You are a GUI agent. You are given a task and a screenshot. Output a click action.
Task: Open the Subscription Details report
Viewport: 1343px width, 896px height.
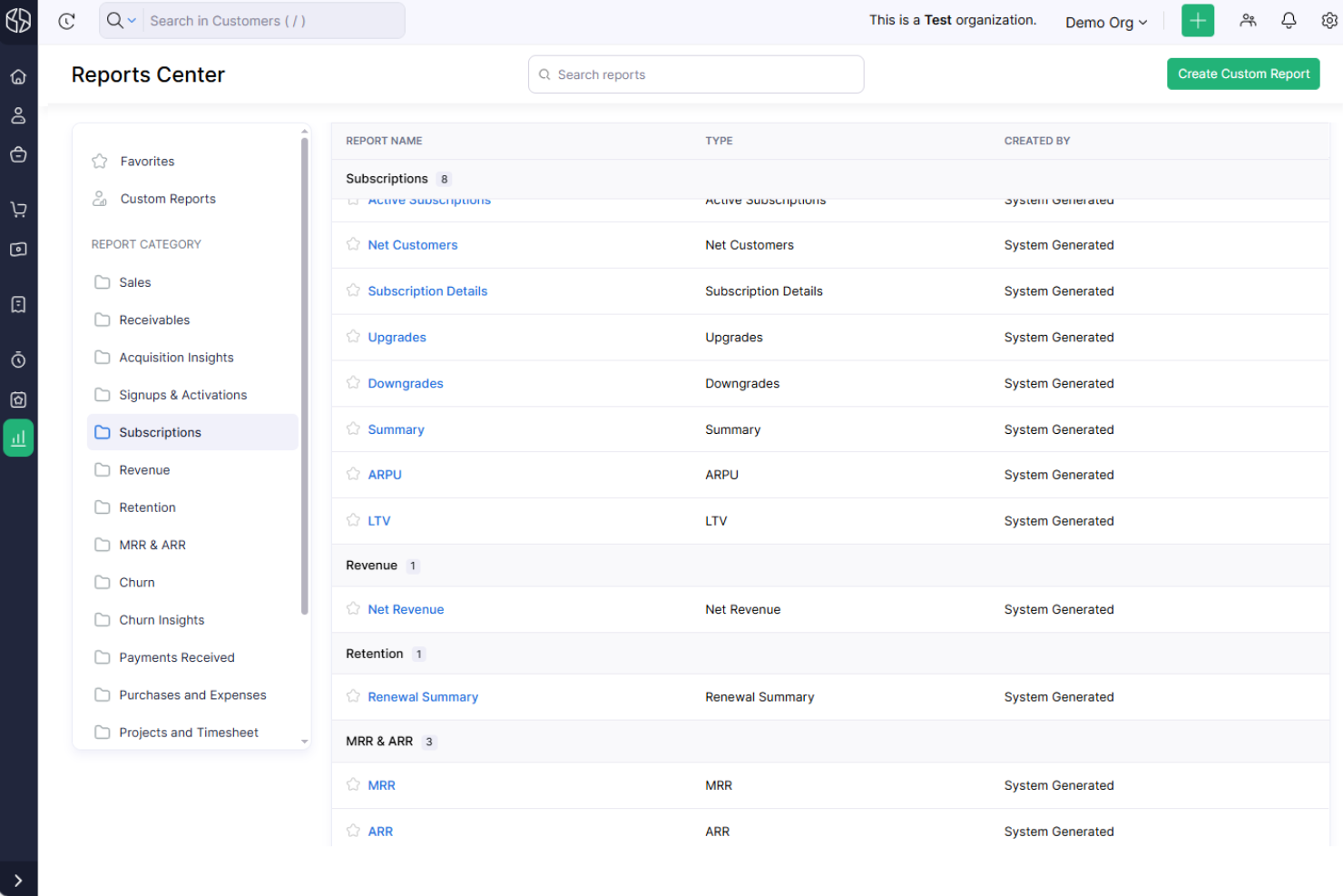(427, 290)
